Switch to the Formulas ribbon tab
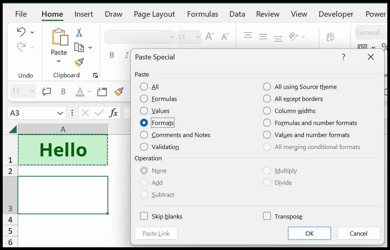The image size is (390, 250). click(x=202, y=14)
